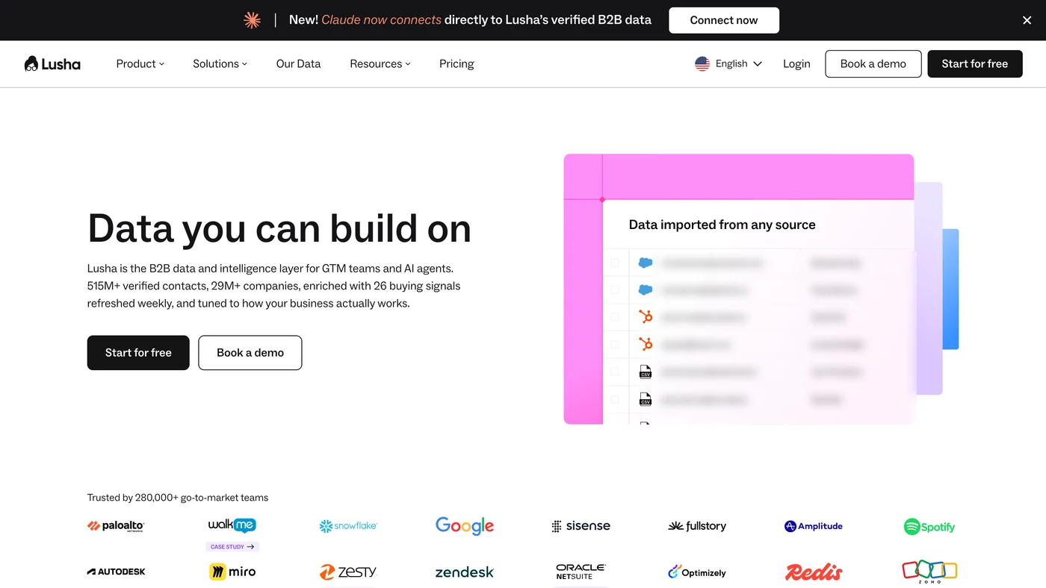This screenshot has width=1046, height=588.
Task: Open the WalkMe Case Study link
Action: tap(232, 546)
